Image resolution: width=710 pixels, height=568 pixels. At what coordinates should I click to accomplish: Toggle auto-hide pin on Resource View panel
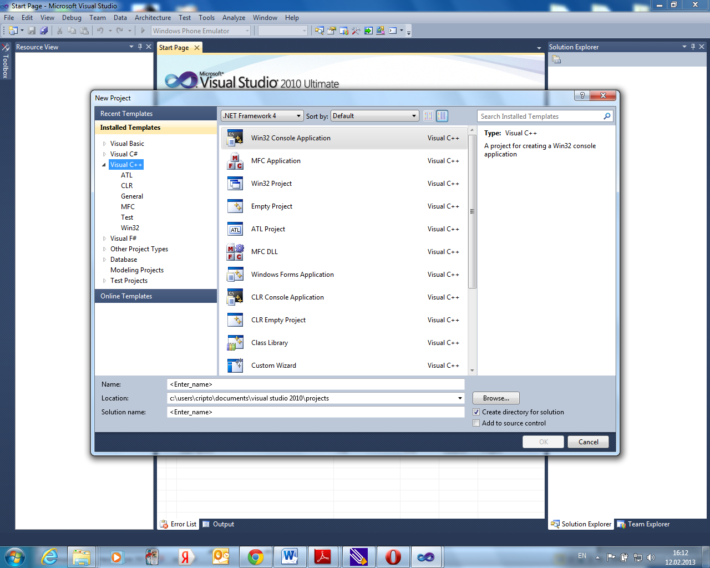click(x=140, y=47)
